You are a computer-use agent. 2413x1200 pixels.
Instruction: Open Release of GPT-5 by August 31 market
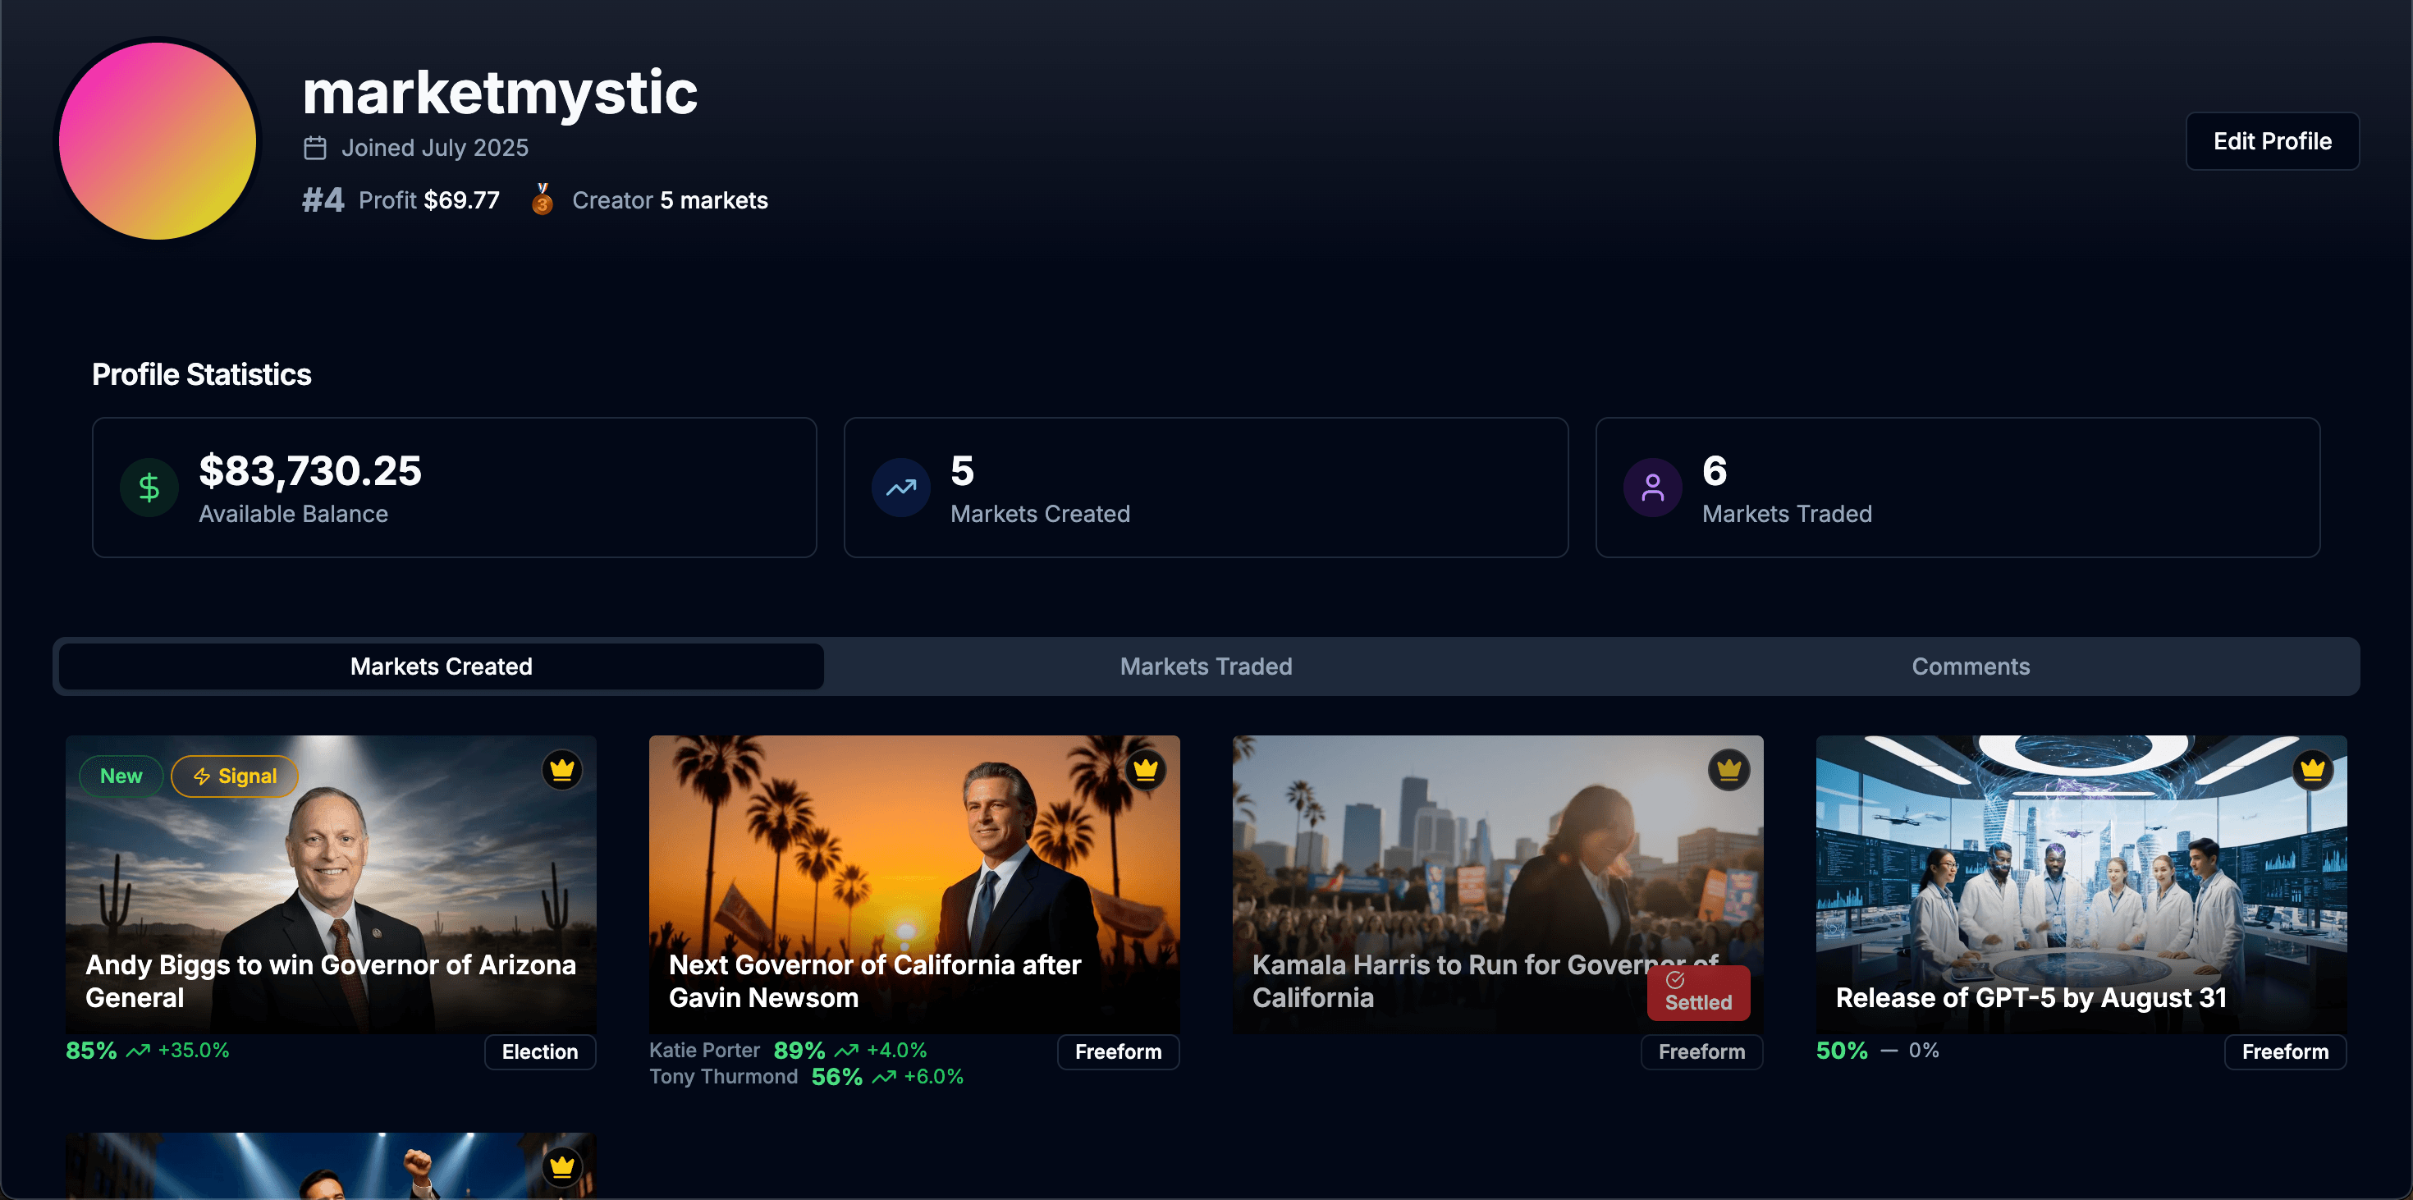point(2031,997)
